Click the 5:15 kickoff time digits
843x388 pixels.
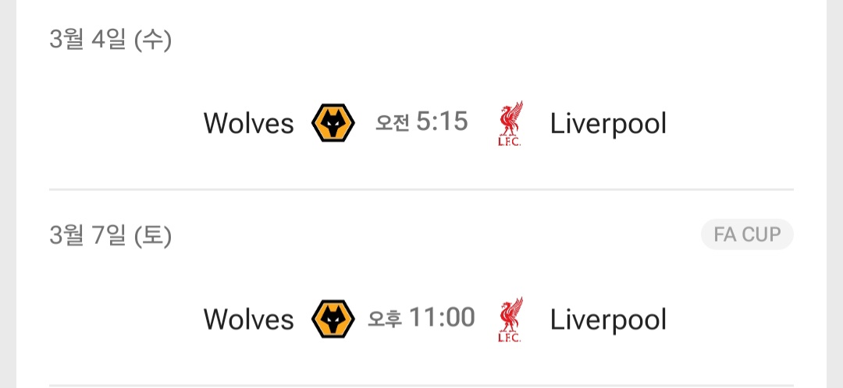click(x=442, y=122)
